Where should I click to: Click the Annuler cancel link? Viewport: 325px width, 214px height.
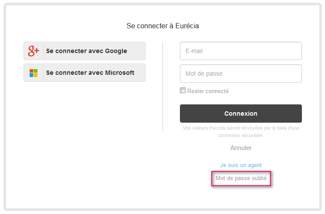(x=241, y=148)
